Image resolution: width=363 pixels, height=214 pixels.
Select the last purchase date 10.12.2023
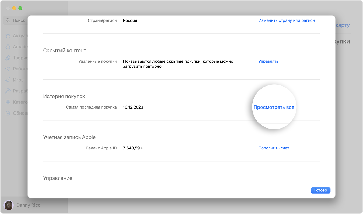pyautogui.click(x=133, y=107)
